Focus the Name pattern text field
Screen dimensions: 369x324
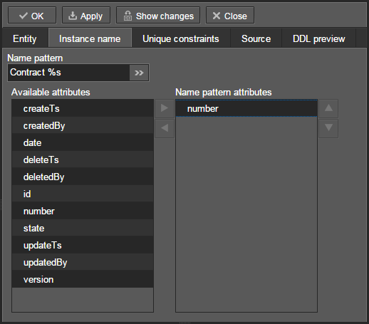coord(68,73)
